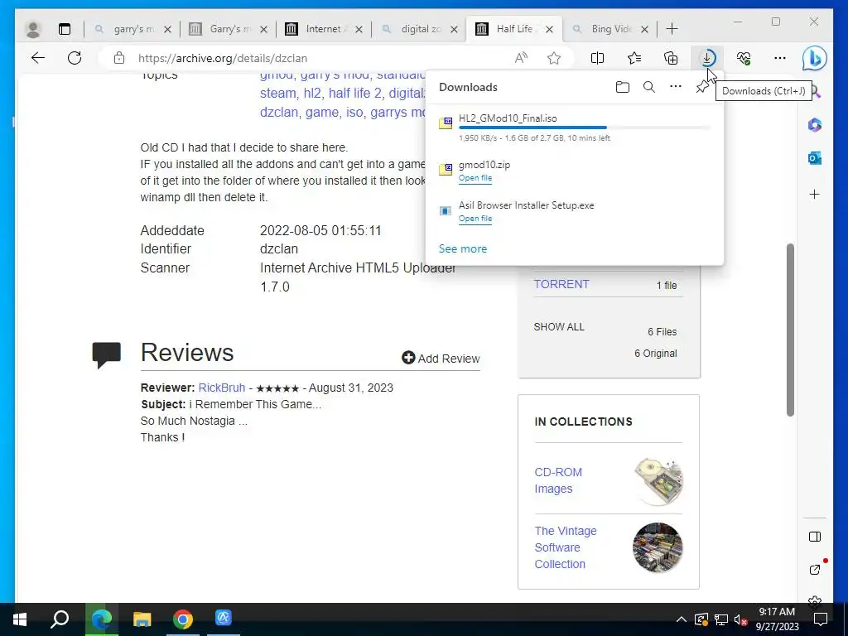Toggle Read aloud icon in address bar
Image resolution: width=848 pixels, height=636 pixels.
tap(521, 58)
